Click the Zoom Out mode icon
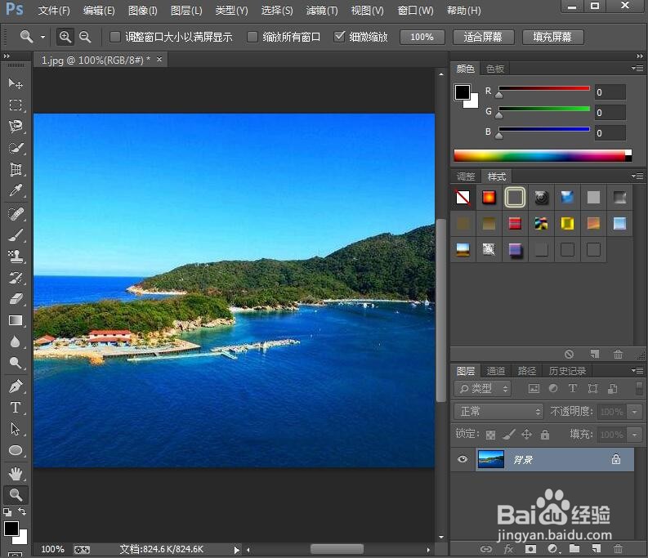Screen dimensions: 648x558 click(85, 37)
